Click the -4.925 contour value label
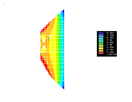The image size is (132, 102). click(x=110, y=42)
